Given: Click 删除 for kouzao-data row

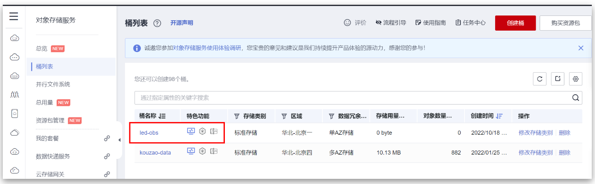Looking at the screenshot, I should (564, 152).
